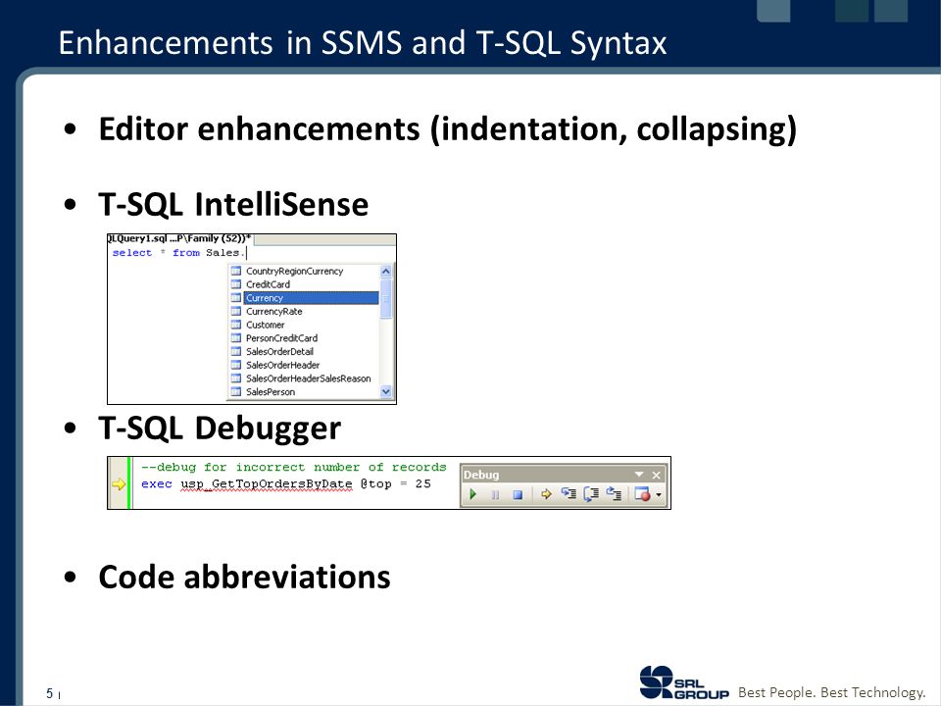Viewport: 941px width, 706px height.
Task: Click the table icon beside SalesOrderHeader
Action: [236, 365]
